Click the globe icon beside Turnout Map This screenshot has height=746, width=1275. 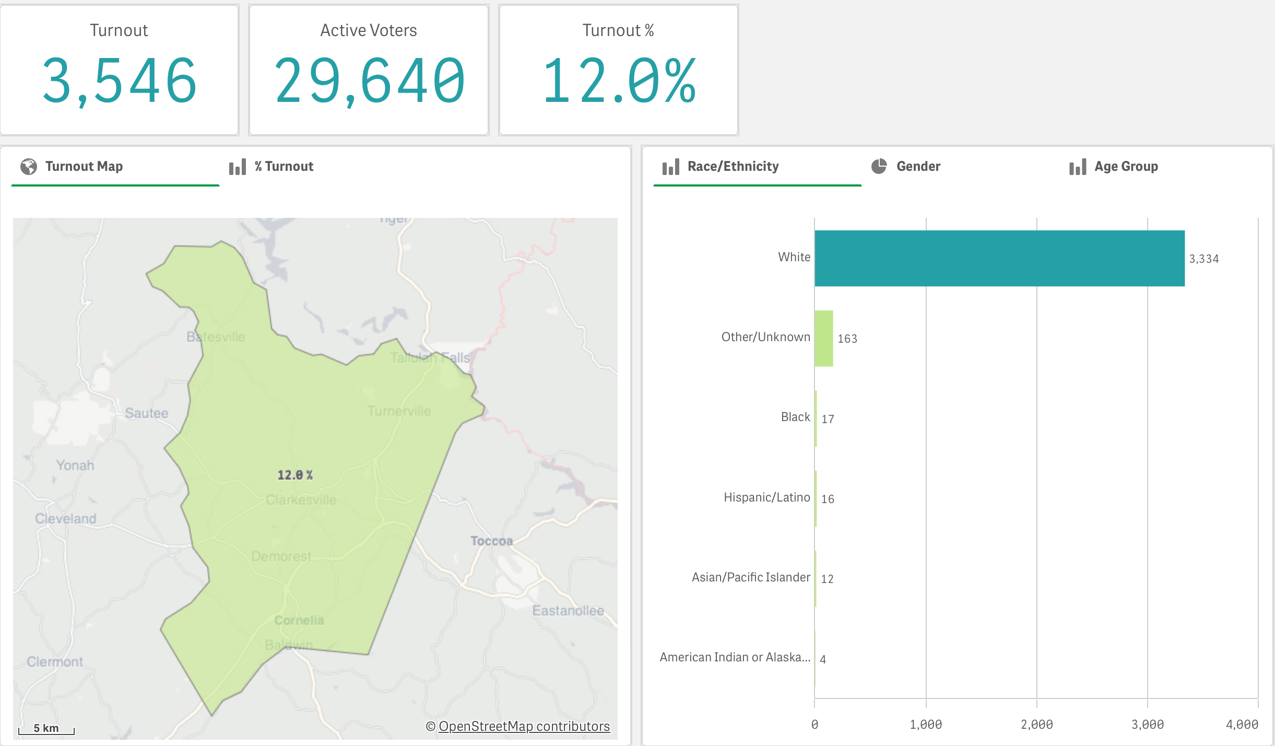click(29, 167)
